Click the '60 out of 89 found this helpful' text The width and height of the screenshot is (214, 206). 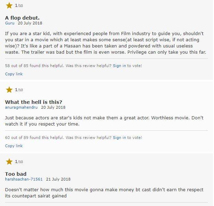point(34,138)
